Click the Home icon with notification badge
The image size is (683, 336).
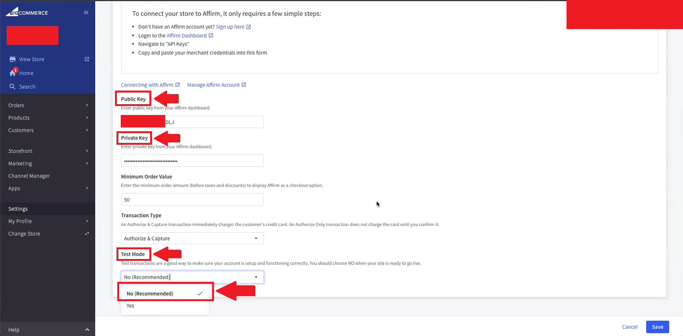pyautogui.click(x=13, y=72)
